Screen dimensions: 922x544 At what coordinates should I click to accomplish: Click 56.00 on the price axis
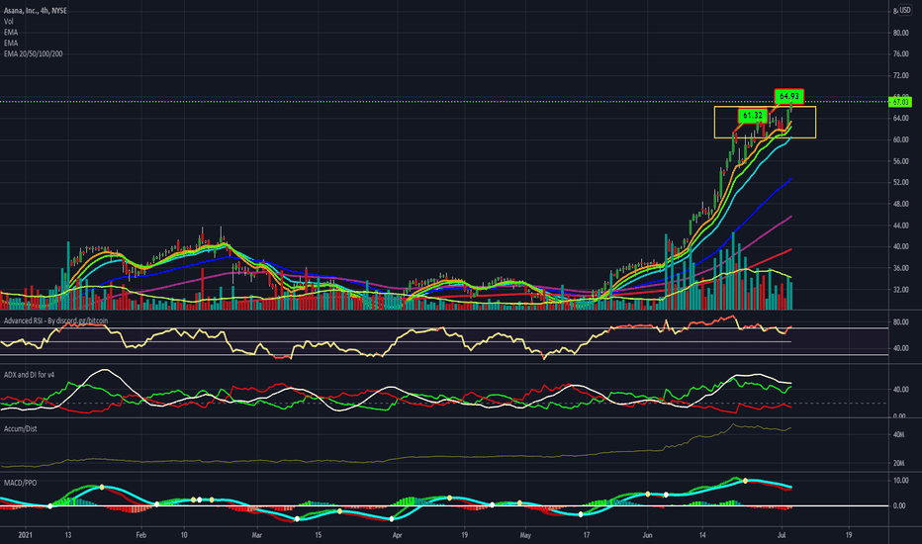pos(901,161)
